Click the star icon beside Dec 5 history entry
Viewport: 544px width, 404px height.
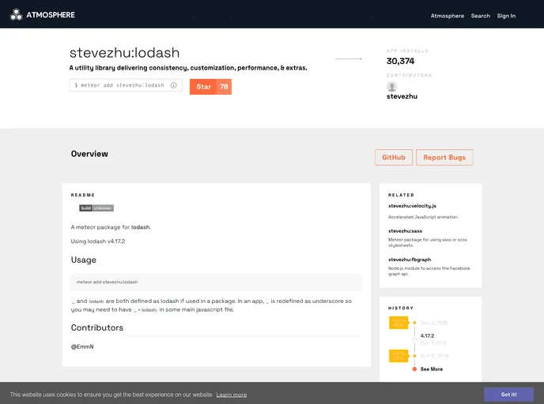(414, 323)
